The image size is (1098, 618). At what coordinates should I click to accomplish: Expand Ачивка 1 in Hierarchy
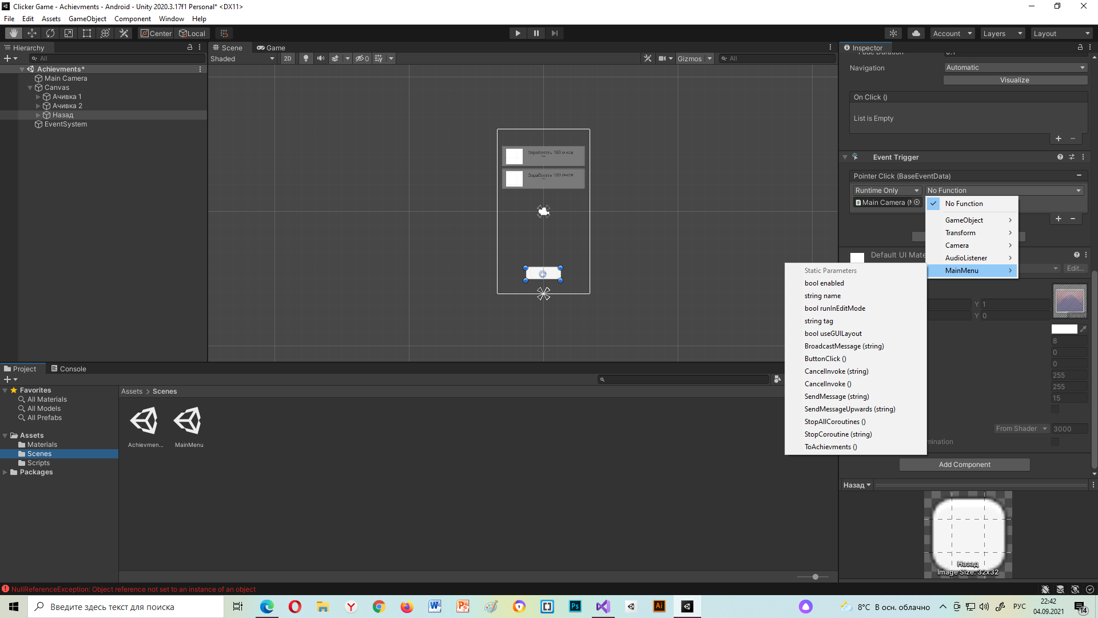(38, 97)
